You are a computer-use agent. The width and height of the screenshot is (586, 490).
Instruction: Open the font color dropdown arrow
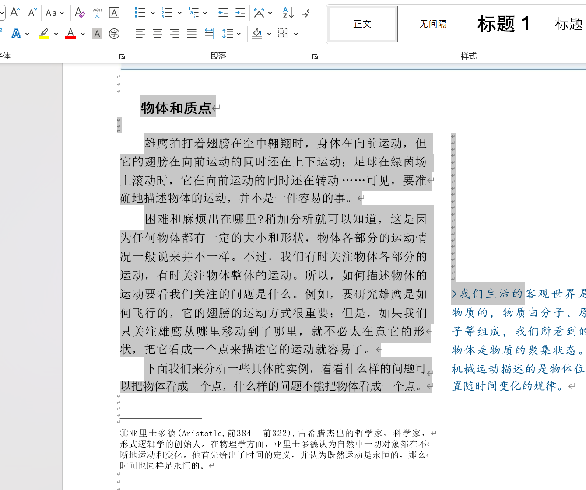tap(83, 34)
